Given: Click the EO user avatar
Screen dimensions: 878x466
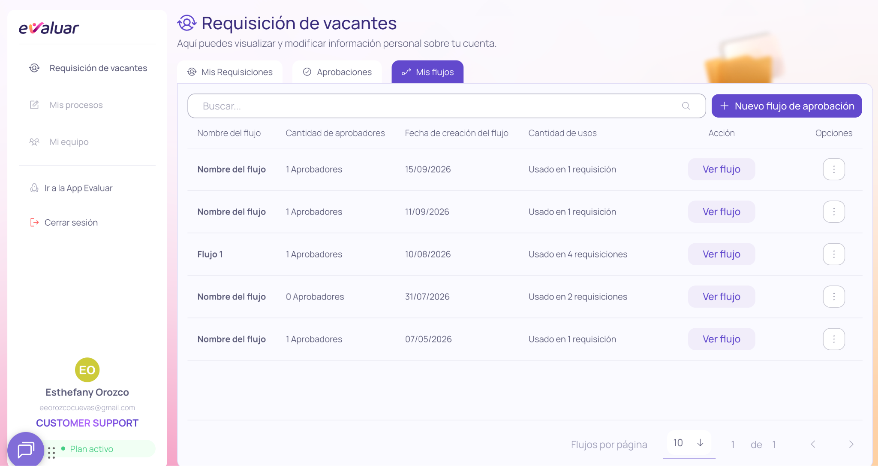Looking at the screenshot, I should click(87, 370).
